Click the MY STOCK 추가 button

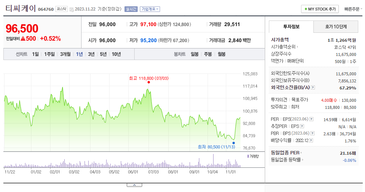click(x=320, y=9)
